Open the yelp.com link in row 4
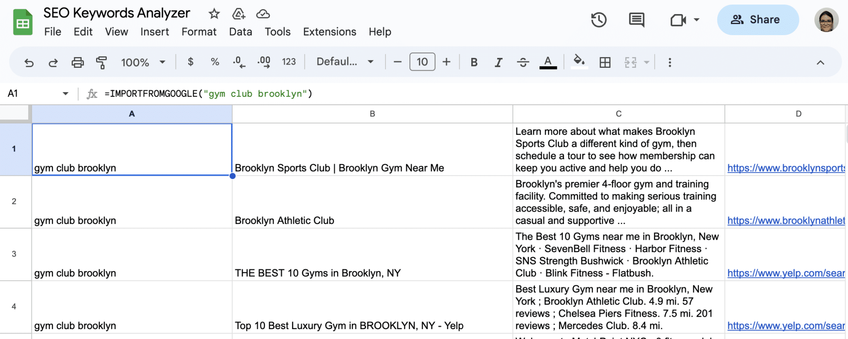 (x=786, y=325)
